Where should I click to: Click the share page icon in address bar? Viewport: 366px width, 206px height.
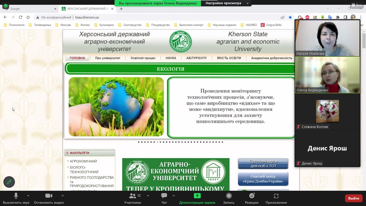[x=283, y=17]
